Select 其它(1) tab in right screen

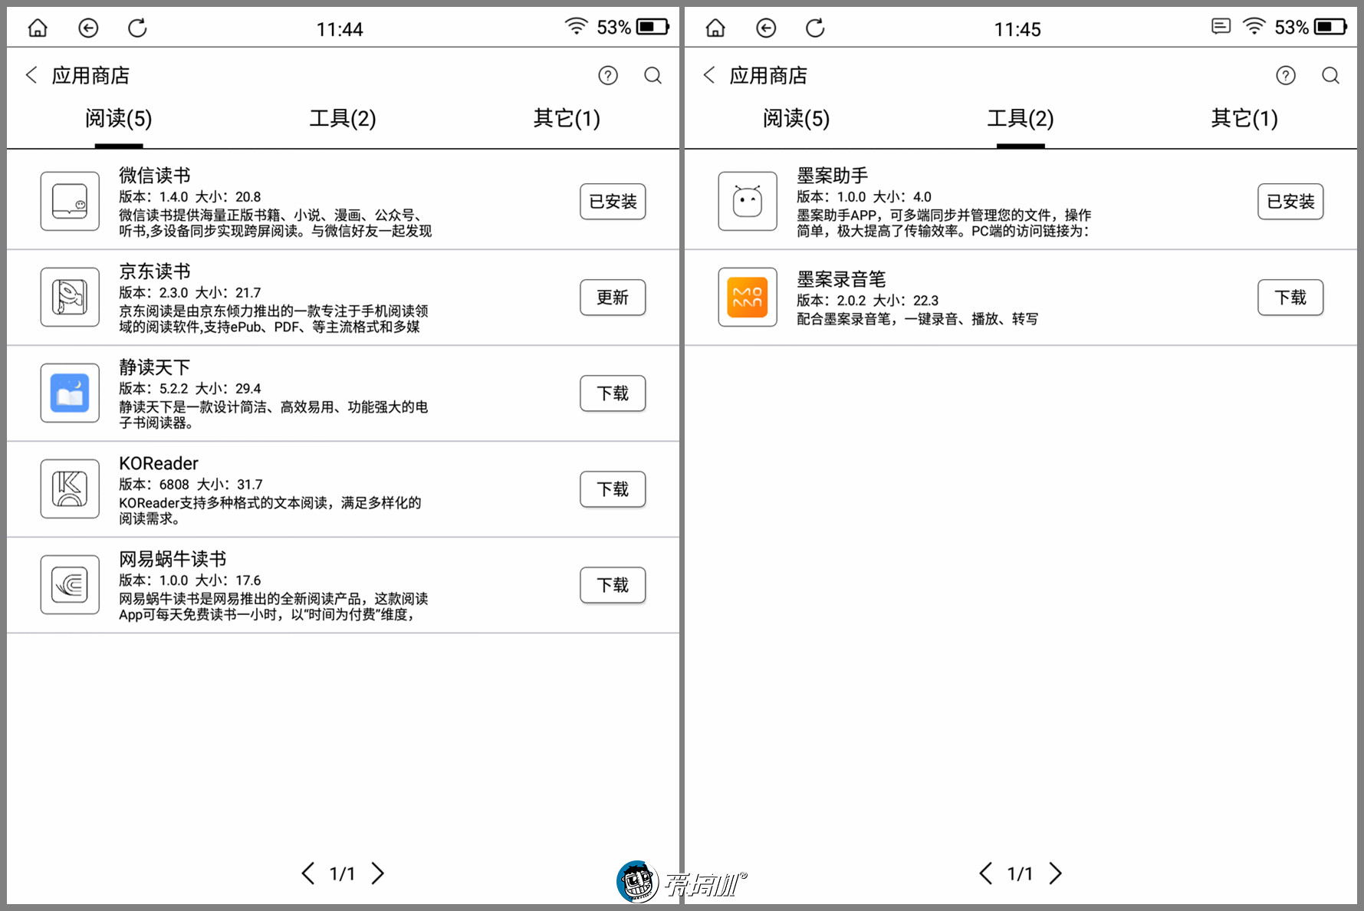1244,118
